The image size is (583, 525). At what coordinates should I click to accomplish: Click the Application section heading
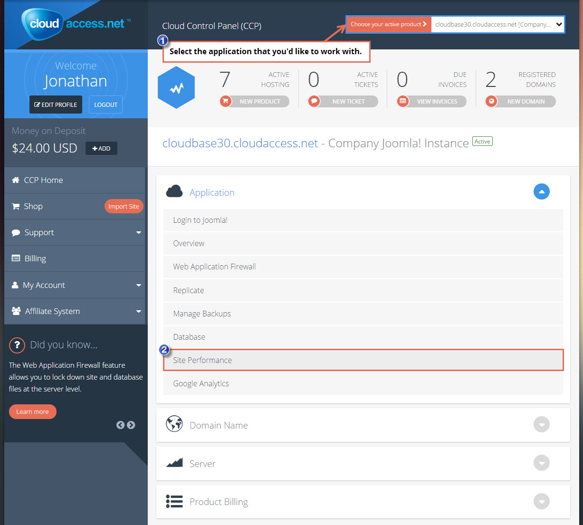click(x=212, y=192)
